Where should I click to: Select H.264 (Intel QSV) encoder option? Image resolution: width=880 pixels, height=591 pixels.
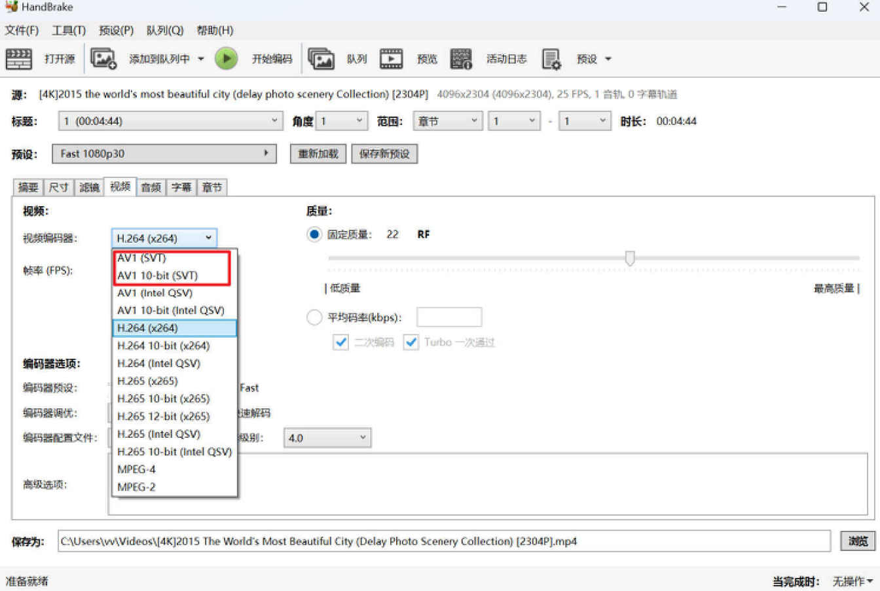174,363
